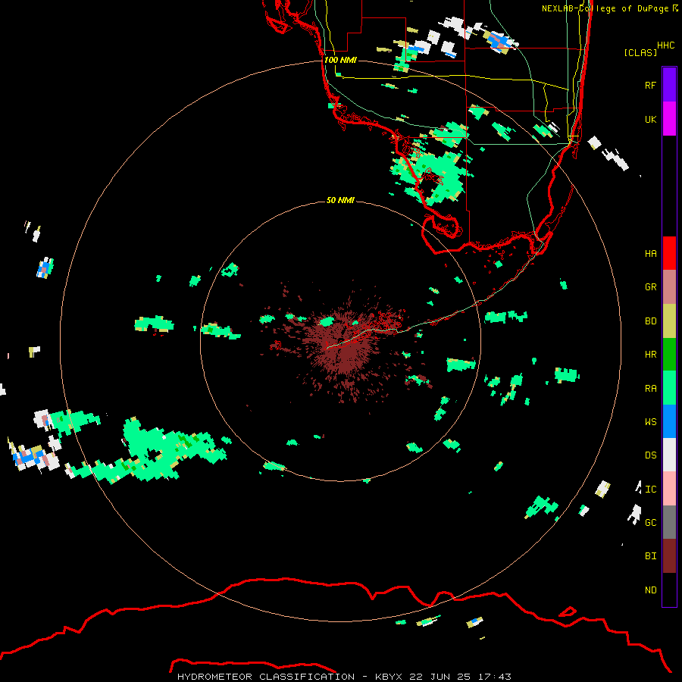Pick the RA light green legend block

669,388
